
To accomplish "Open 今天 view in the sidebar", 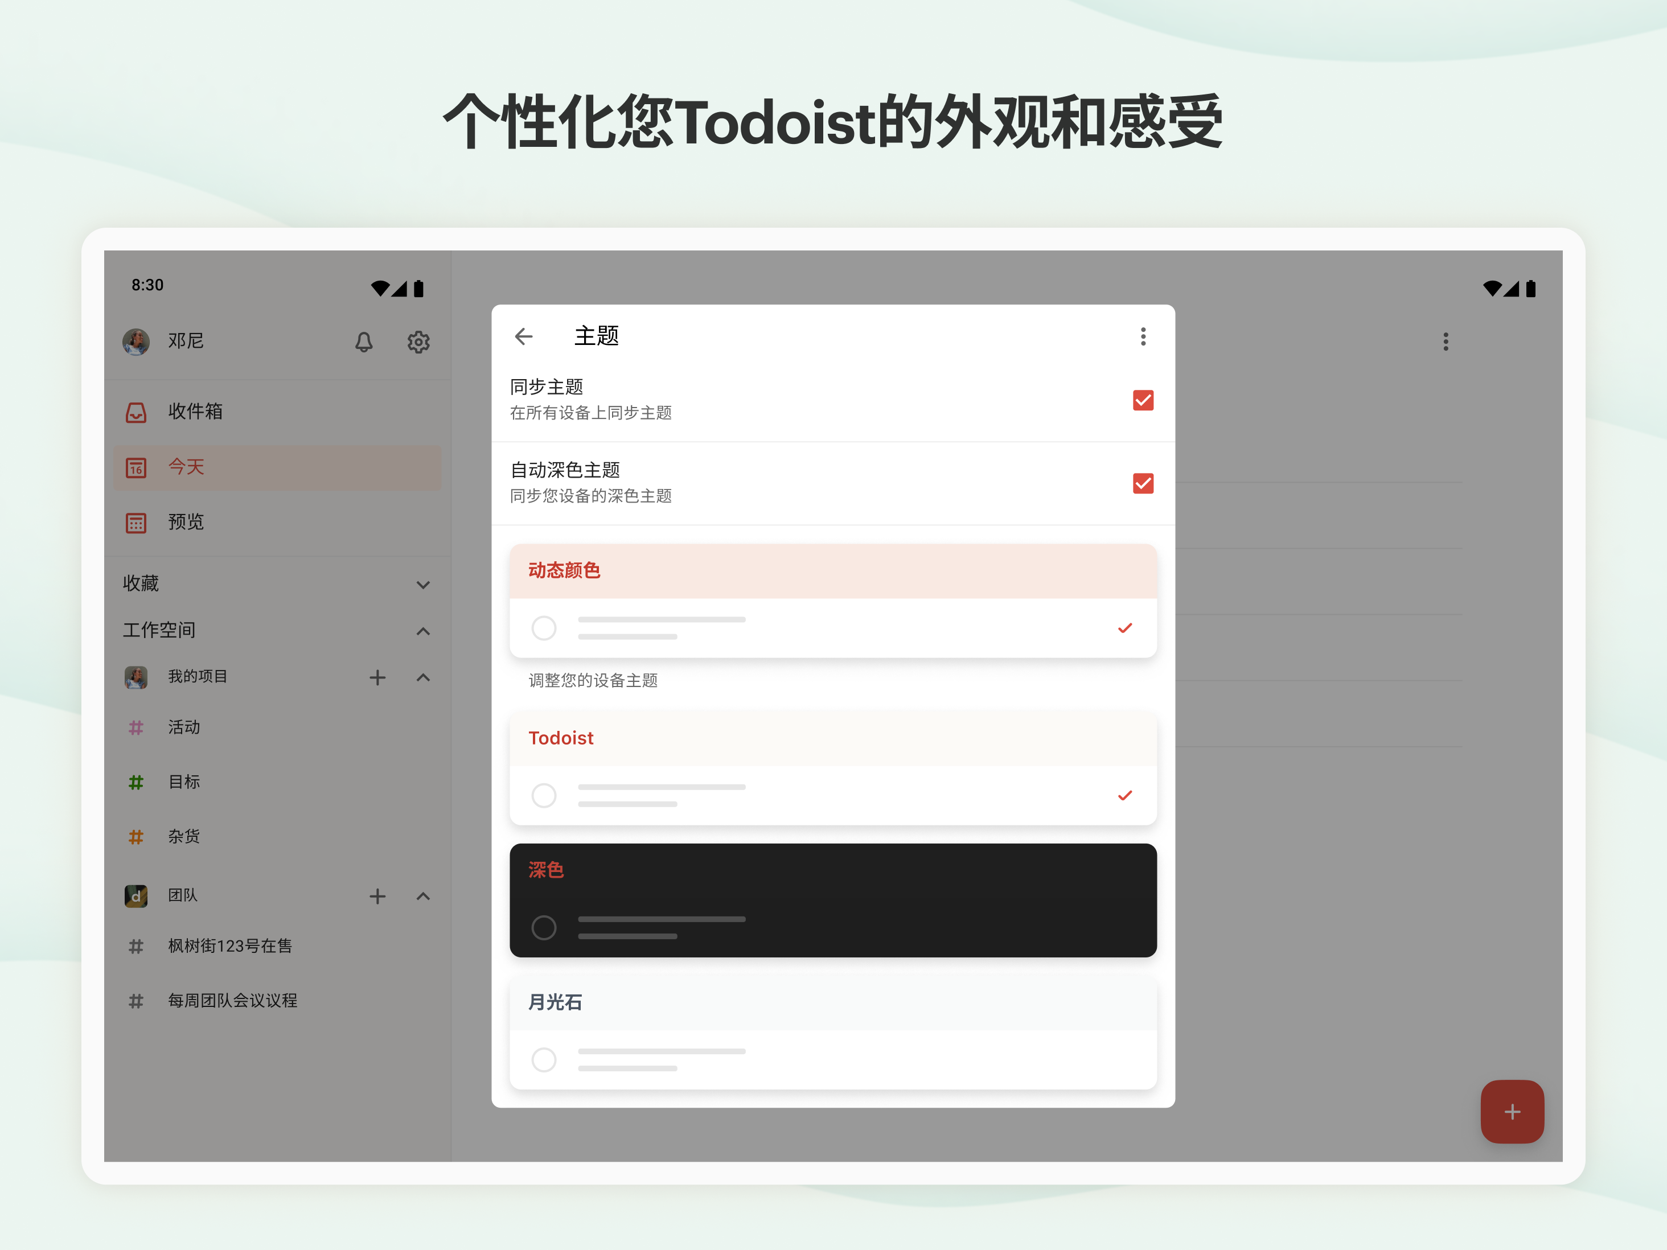I will pyautogui.click(x=277, y=467).
